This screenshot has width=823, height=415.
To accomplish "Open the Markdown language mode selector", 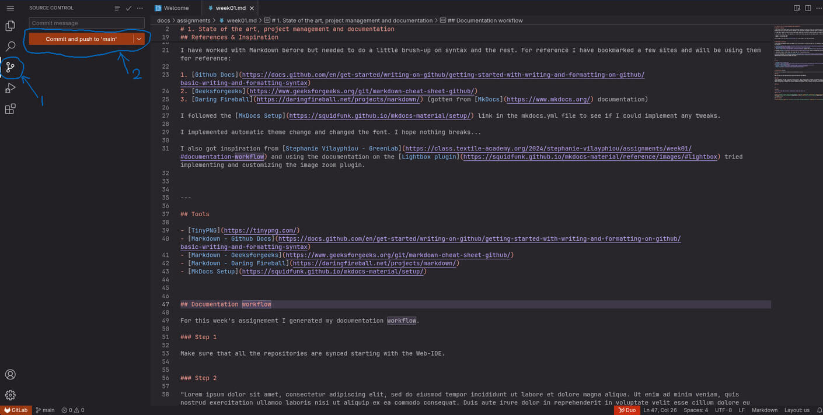I will pyautogui.click(x=764, y=410).
